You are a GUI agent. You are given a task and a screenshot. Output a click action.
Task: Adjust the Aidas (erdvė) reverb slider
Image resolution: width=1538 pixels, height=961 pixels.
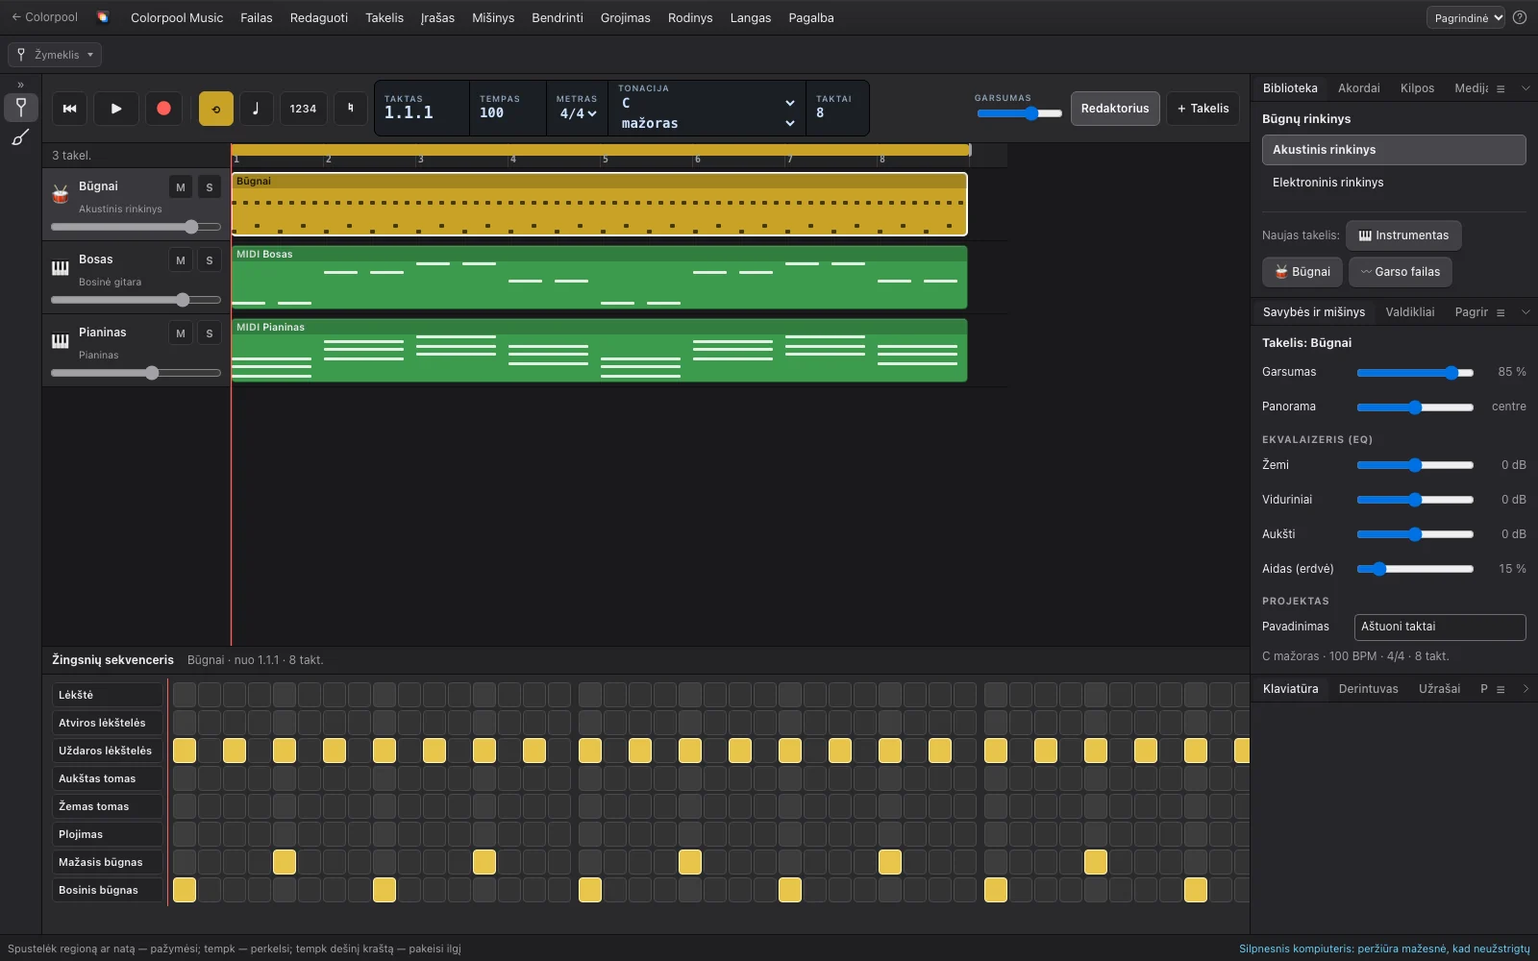point(1415,569)
